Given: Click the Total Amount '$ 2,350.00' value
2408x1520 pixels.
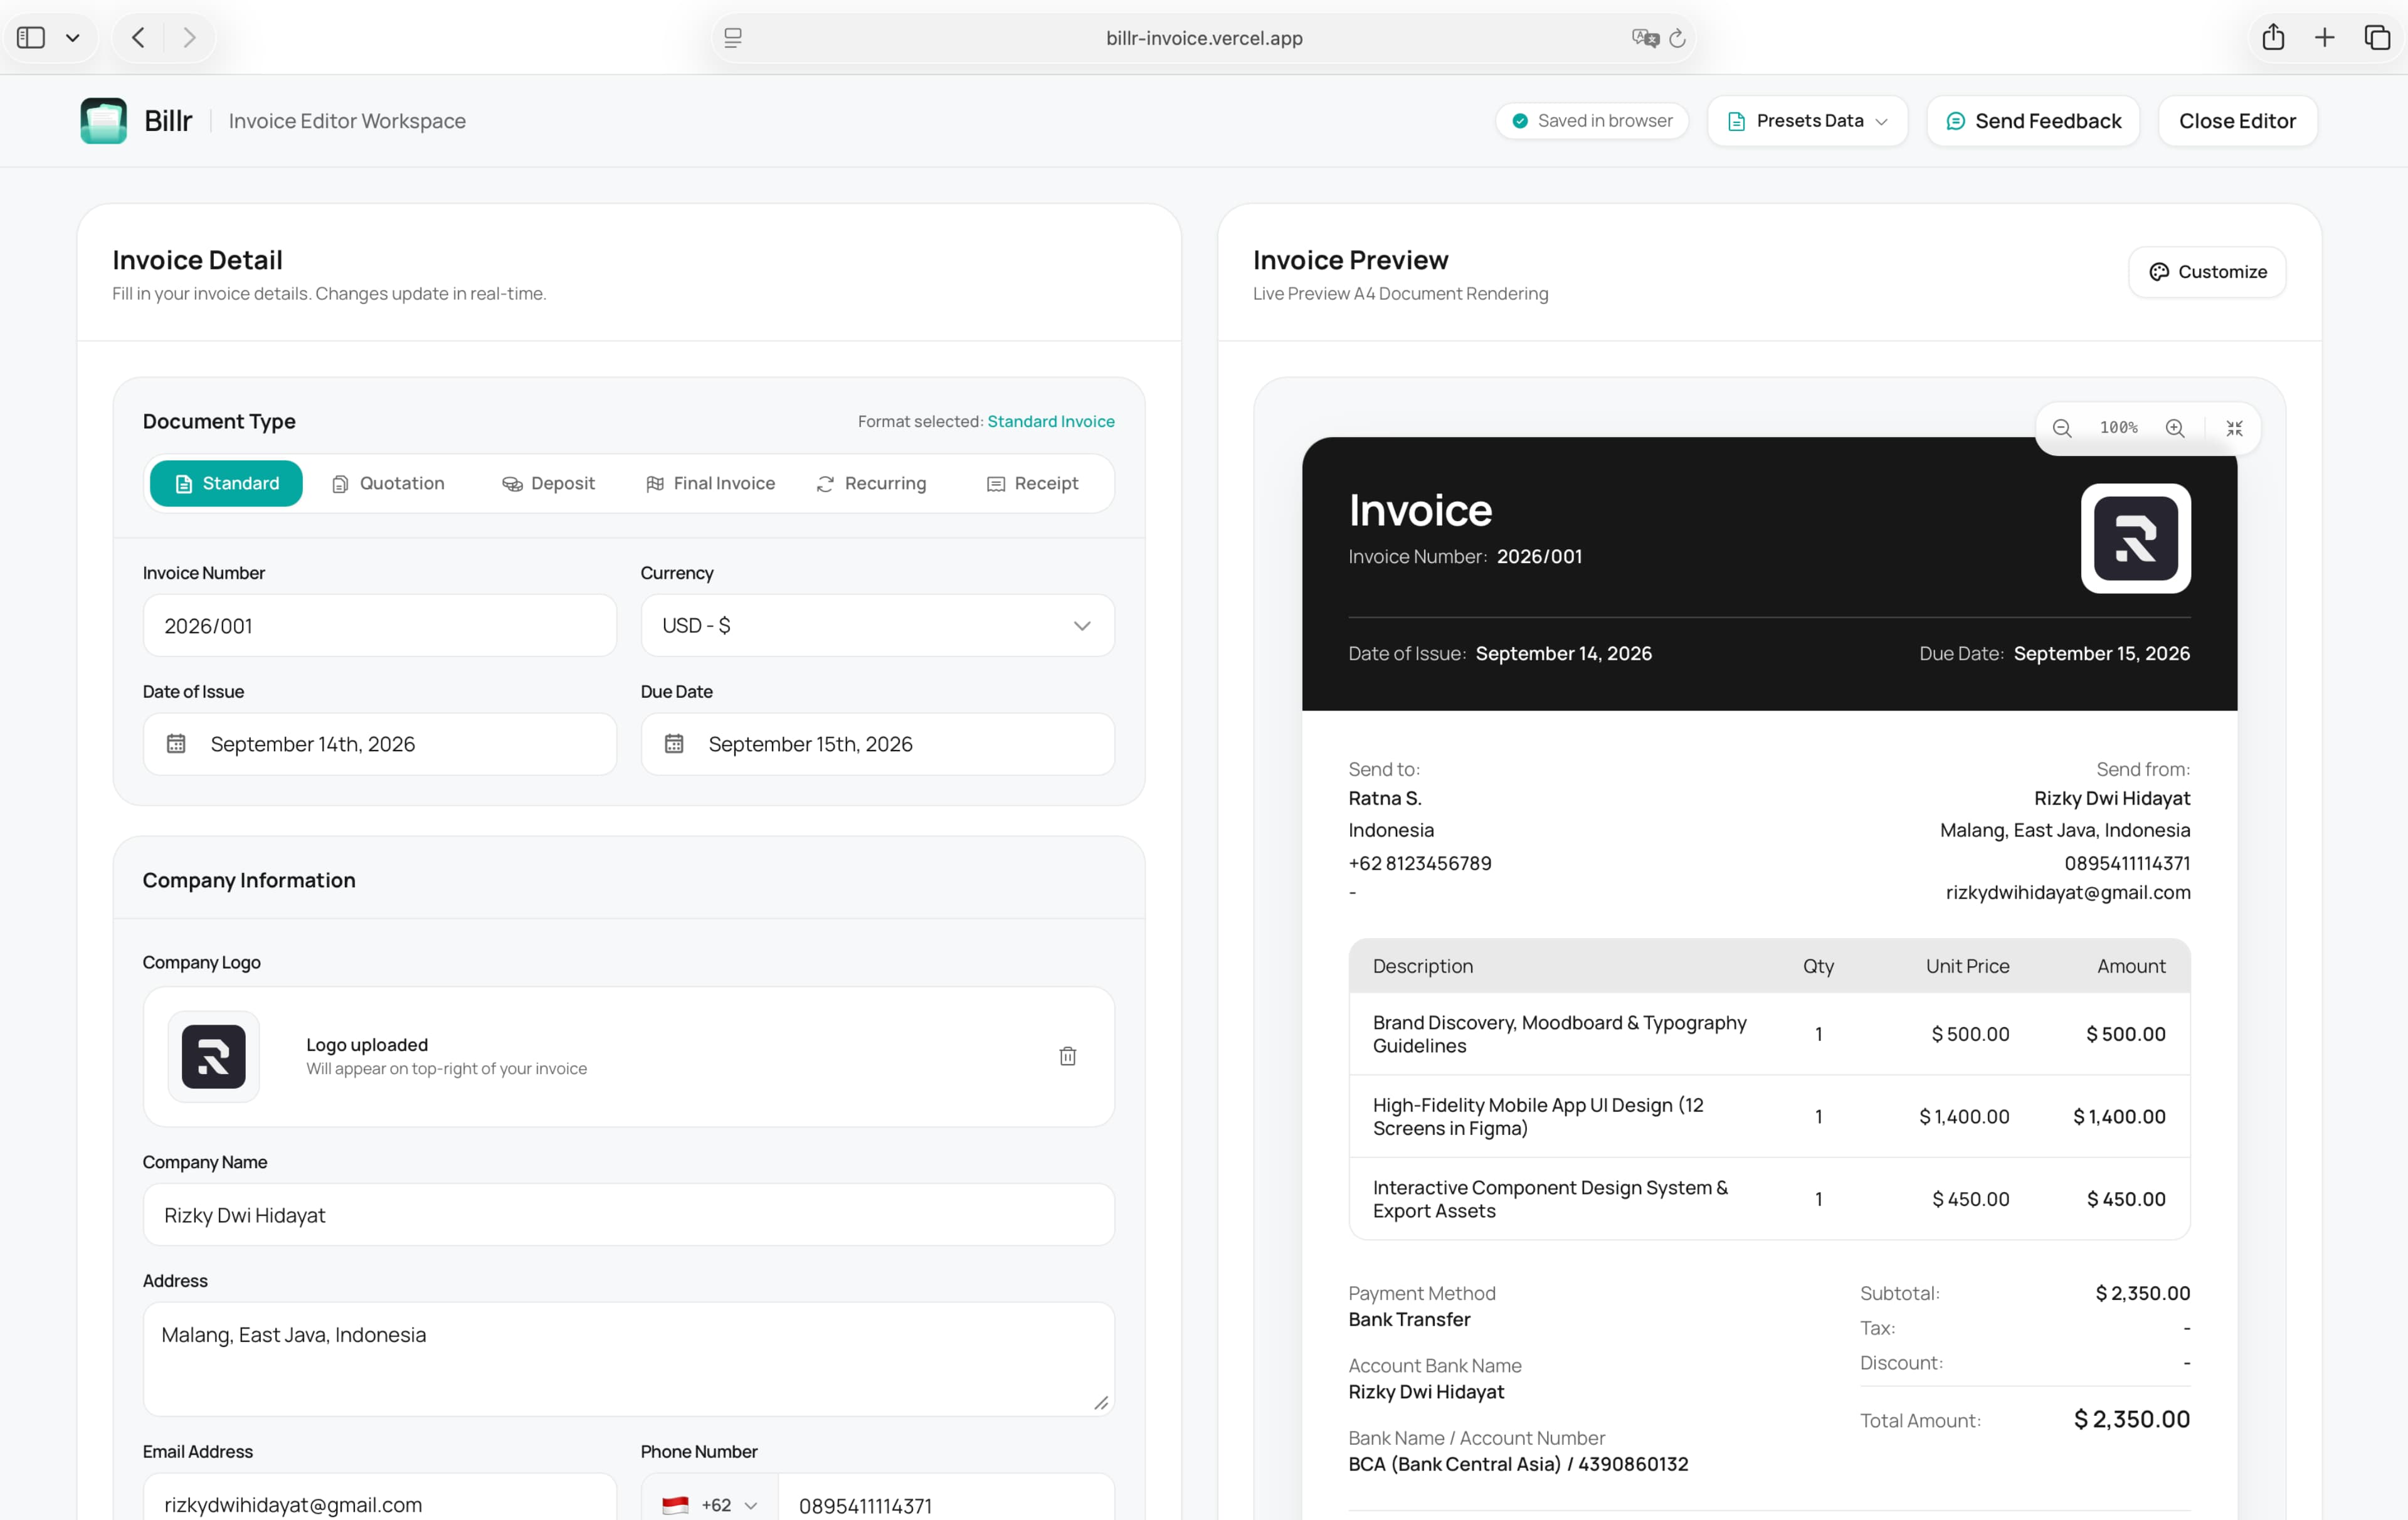Looking at the screenshot, I should click(x=2132, y=1420).
